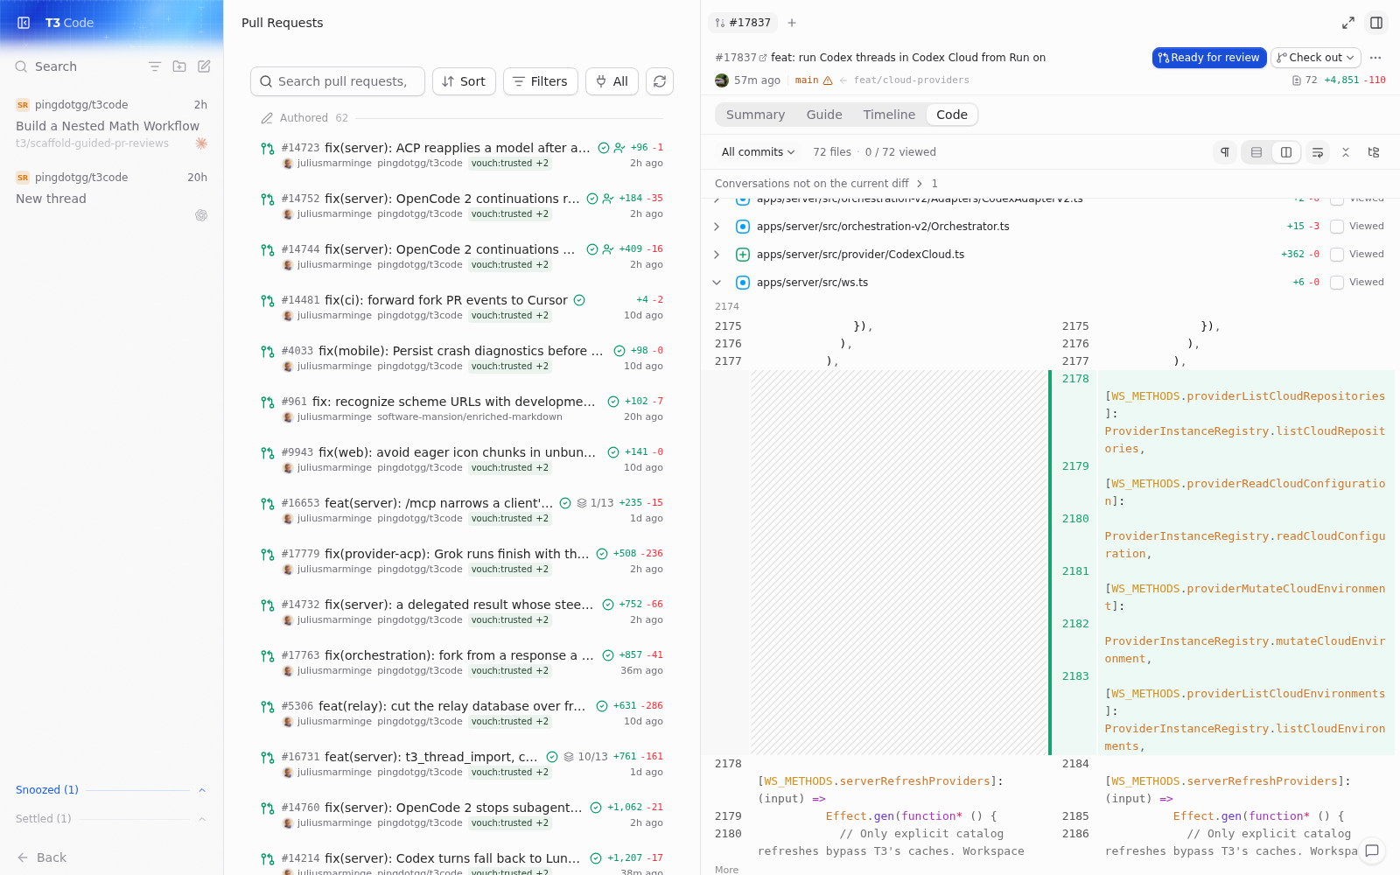Switch to unified diff view
The width and height of the screenshot is (1400, 875).
click(x=1256, y=152)
